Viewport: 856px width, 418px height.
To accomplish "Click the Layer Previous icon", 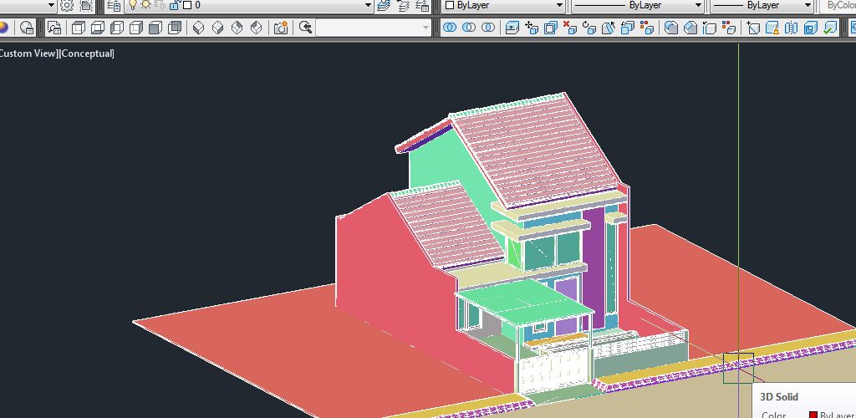I will tap(404, 6).
